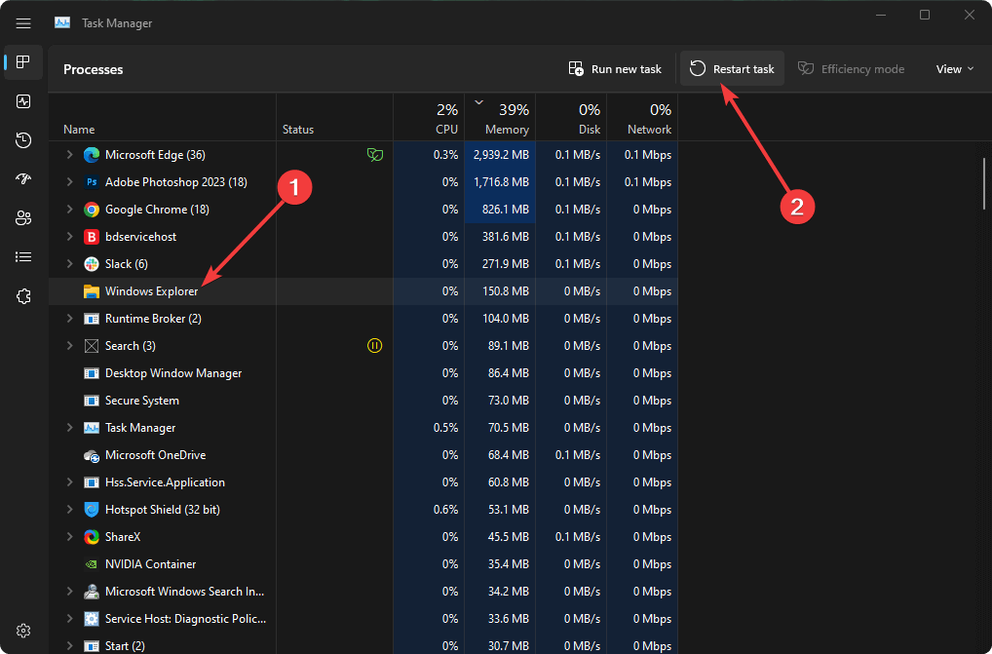
Task: Click Run new task
Action: point(615,69)
